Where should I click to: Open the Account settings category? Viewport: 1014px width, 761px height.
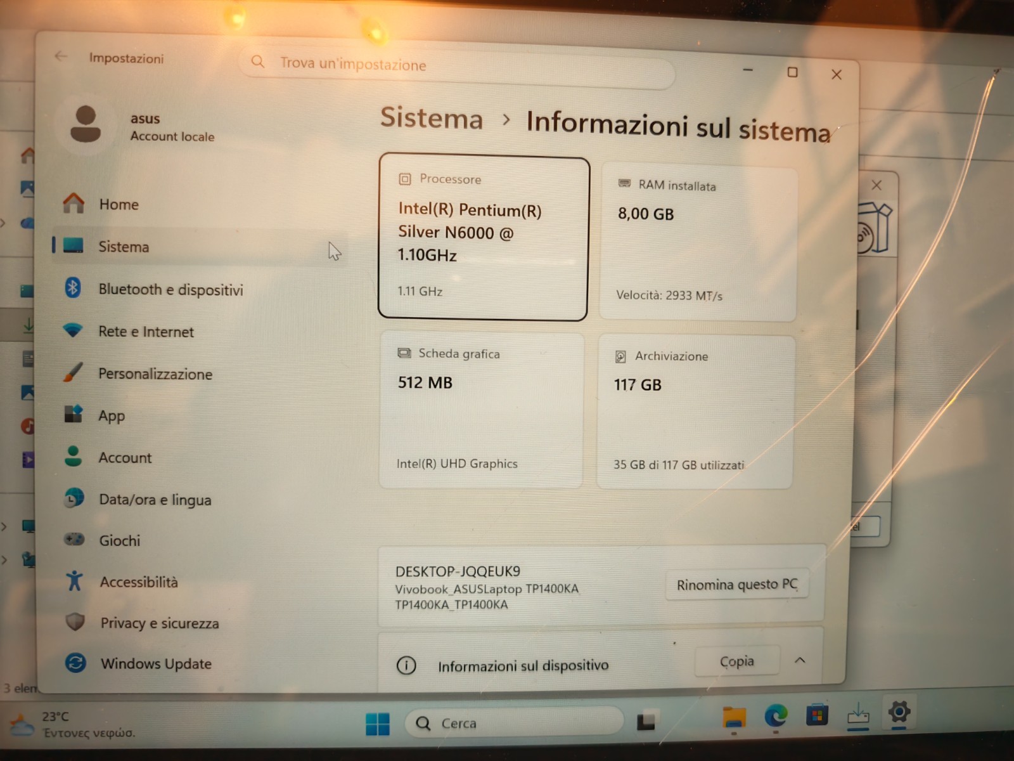pos(200,457)
